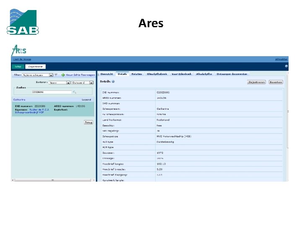The height and width of the screenshot is (226, 302).
Task: Click the Land herkomst value Nederland
Action: tap(163, 120)
